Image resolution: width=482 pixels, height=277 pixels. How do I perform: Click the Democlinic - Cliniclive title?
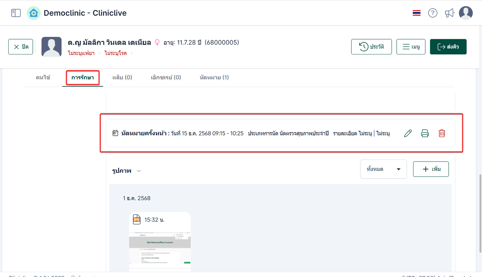pyautogui.click(x=85, y=13)
